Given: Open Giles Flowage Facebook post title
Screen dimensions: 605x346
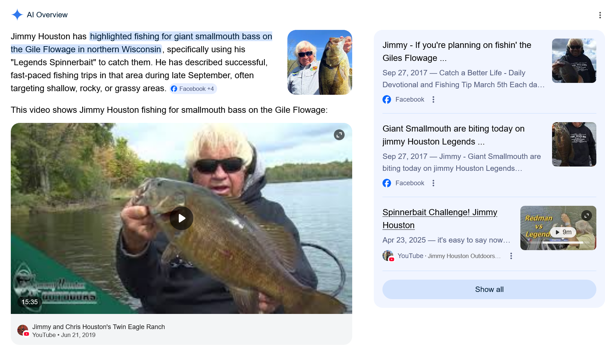Looking at the screenshot, I should point(457,52).
